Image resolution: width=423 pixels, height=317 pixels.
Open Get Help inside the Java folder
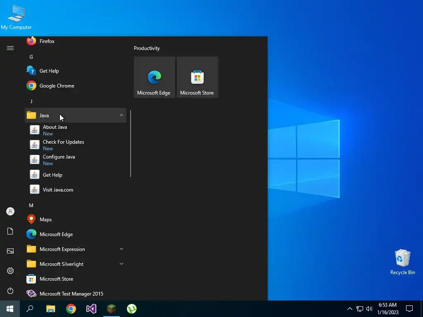pos(76,175)
